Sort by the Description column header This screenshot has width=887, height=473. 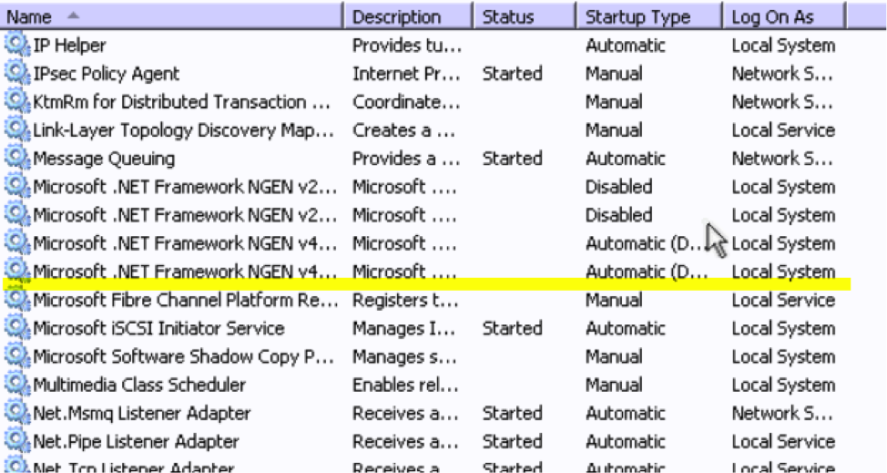pyautogui.click(x=408, y=17)
